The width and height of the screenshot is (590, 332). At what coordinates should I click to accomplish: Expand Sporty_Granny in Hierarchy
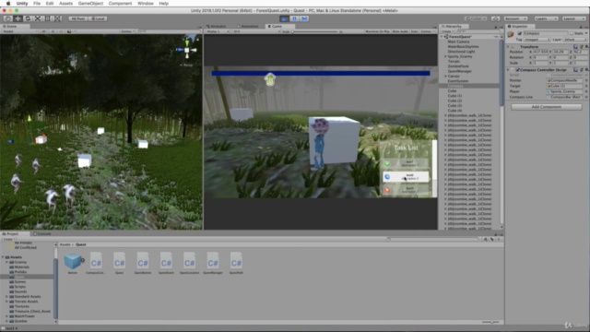(x=446, y=56)
